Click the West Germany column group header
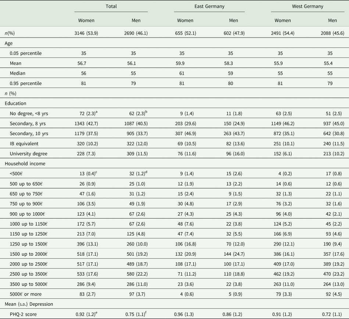 [x=307, y=6]
